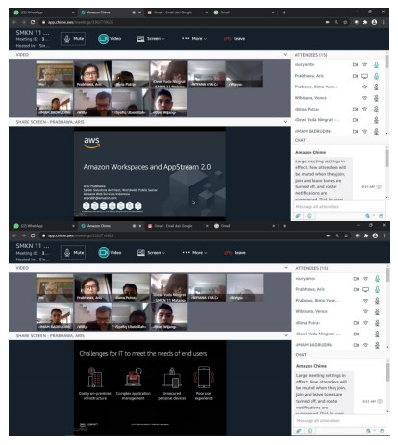The height and width of the screenshot is (445, 398).
Task: Click shared Challenges for IT slide
Action: pos(150,388)
